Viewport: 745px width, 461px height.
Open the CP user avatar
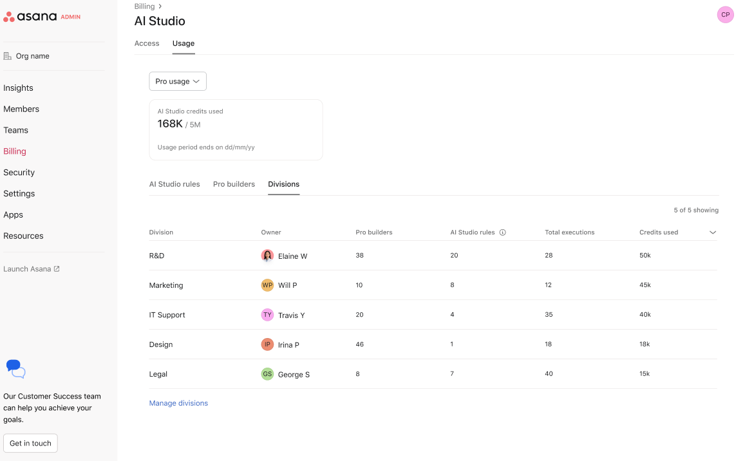click(x=725, y=15)
